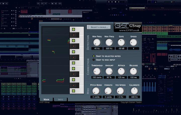Click the 440 Hz calibrate value
This screenshot has width=181, height=115.
point(134,97)
